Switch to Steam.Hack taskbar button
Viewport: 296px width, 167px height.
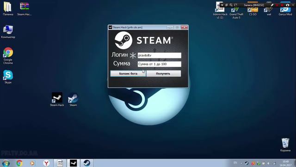(74, 163)
